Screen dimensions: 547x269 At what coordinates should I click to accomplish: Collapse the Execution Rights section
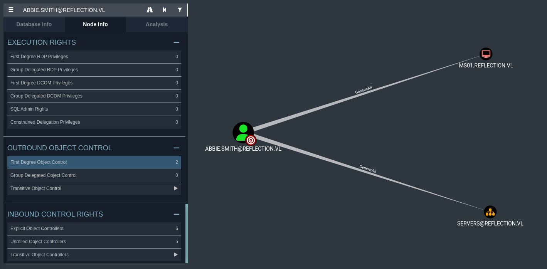[176, 42]
